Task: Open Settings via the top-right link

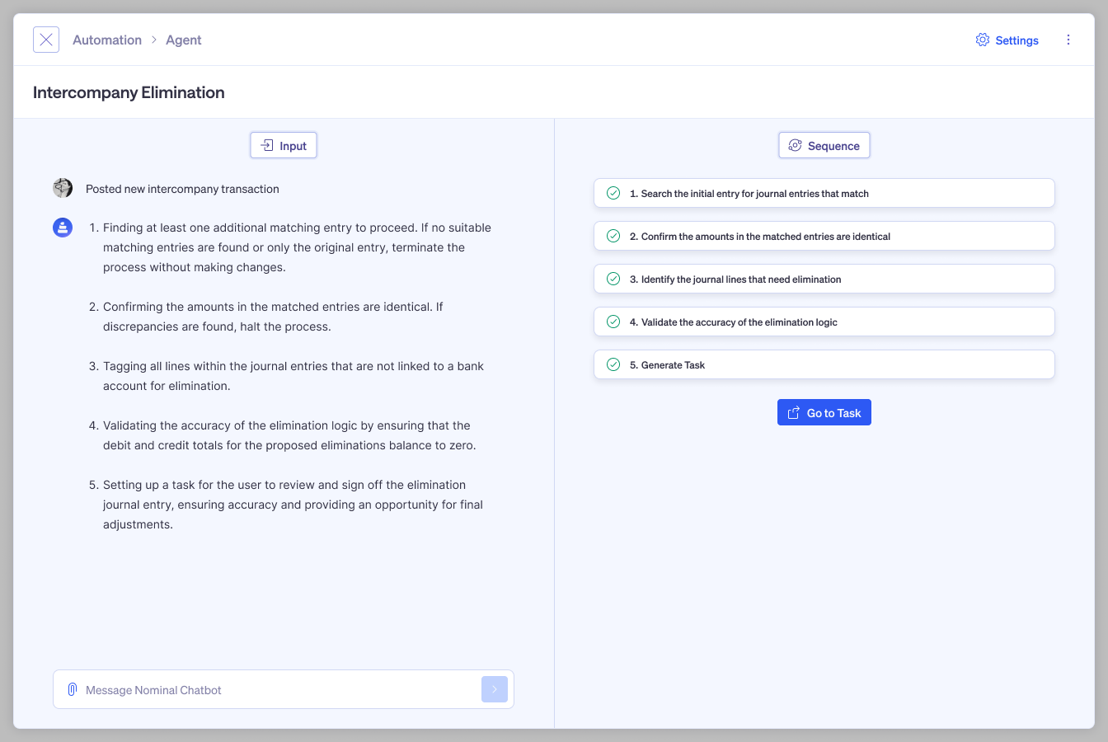Action: coord(1017,40)
